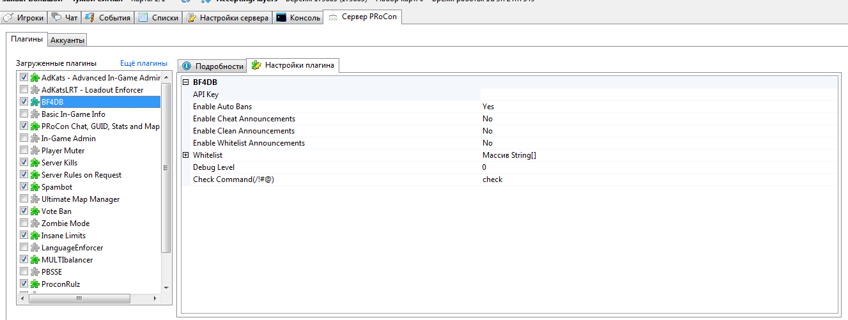Click the info icon on Подробности tab
The height and width of the screenshot is (320, 848).
click(187, 66)
